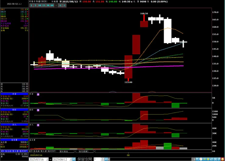Click the scrollbar left arrow
The image size is (225, 161).
[109, 159]
